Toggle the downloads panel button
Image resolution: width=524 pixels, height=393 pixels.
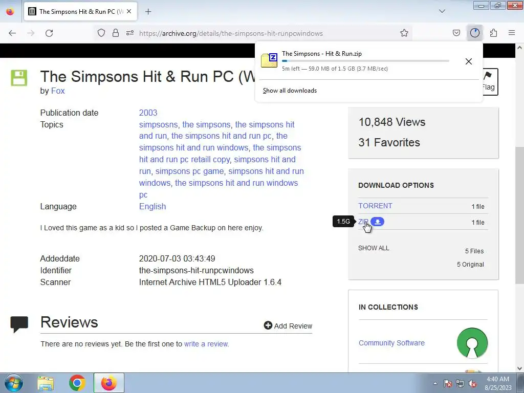click(475, 33)
